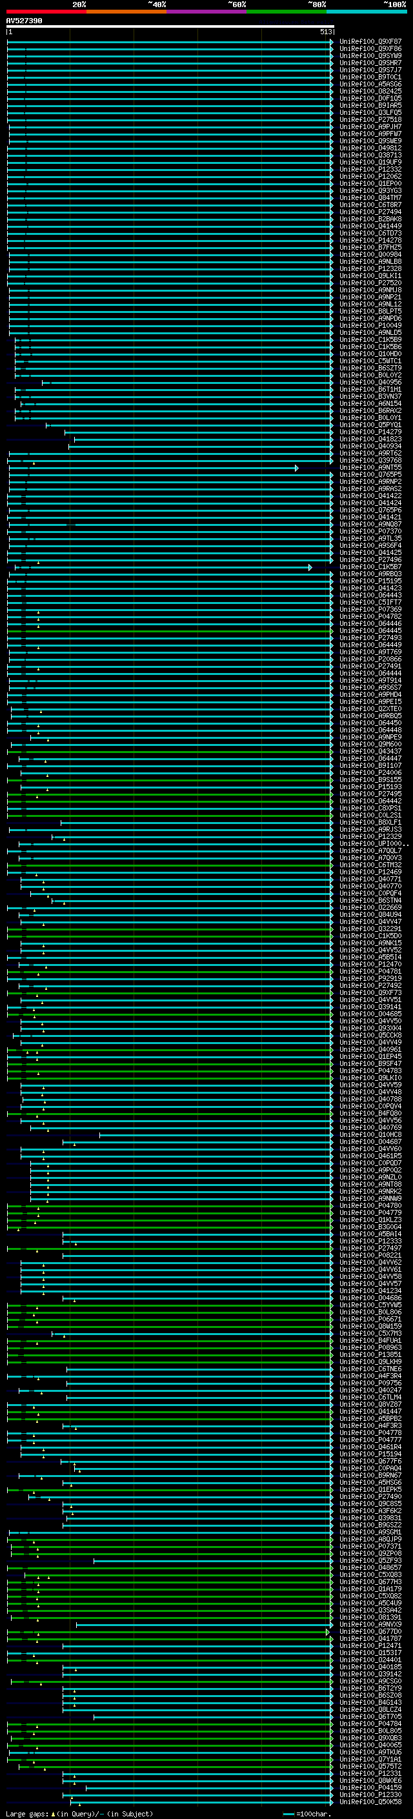Click hit UniRef100_B4FUA1
This screenshot has width=413, height=1819.
[x=370, y=1341]
